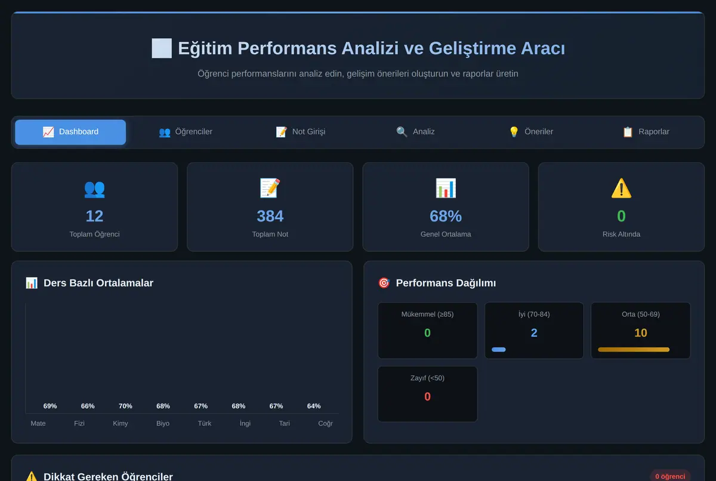Image resolution: width=716 pixels, height=481 pixels.
Task: Click the orange progress bar in Orta card
Action: [x=634, y=350]
